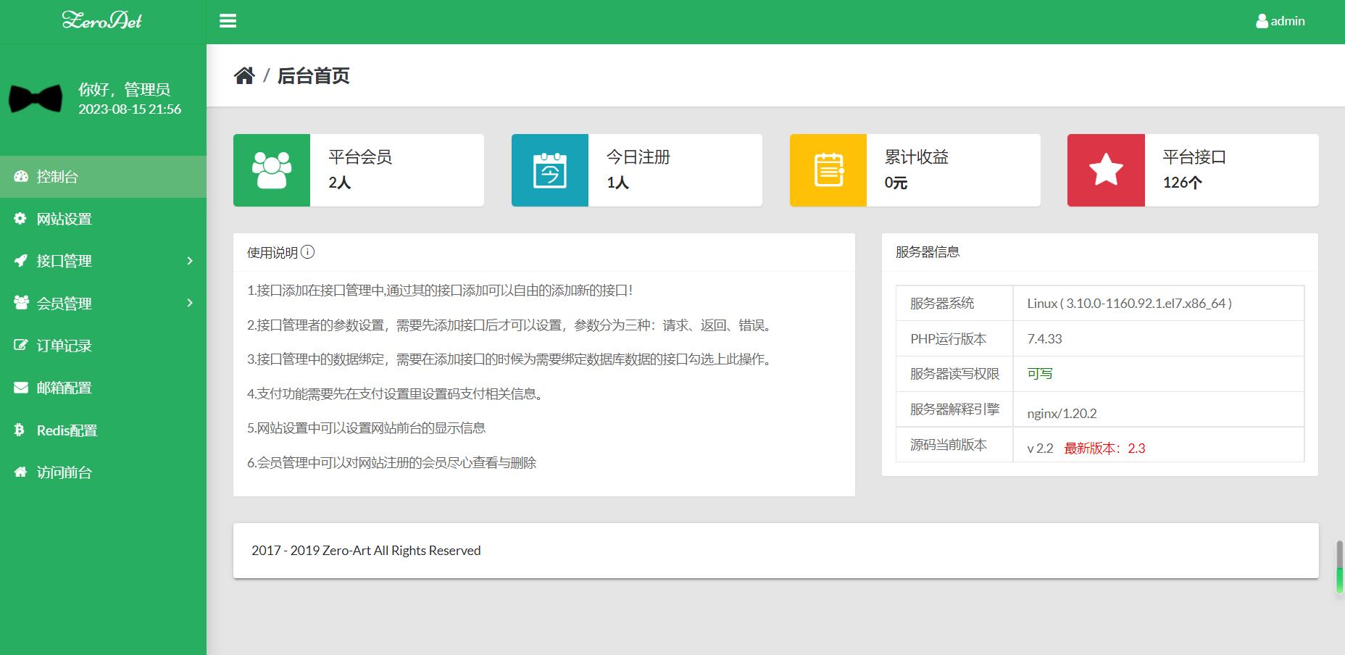
Task: Click the 最新版本：2.3 update notice
Action: point(1104,448)
